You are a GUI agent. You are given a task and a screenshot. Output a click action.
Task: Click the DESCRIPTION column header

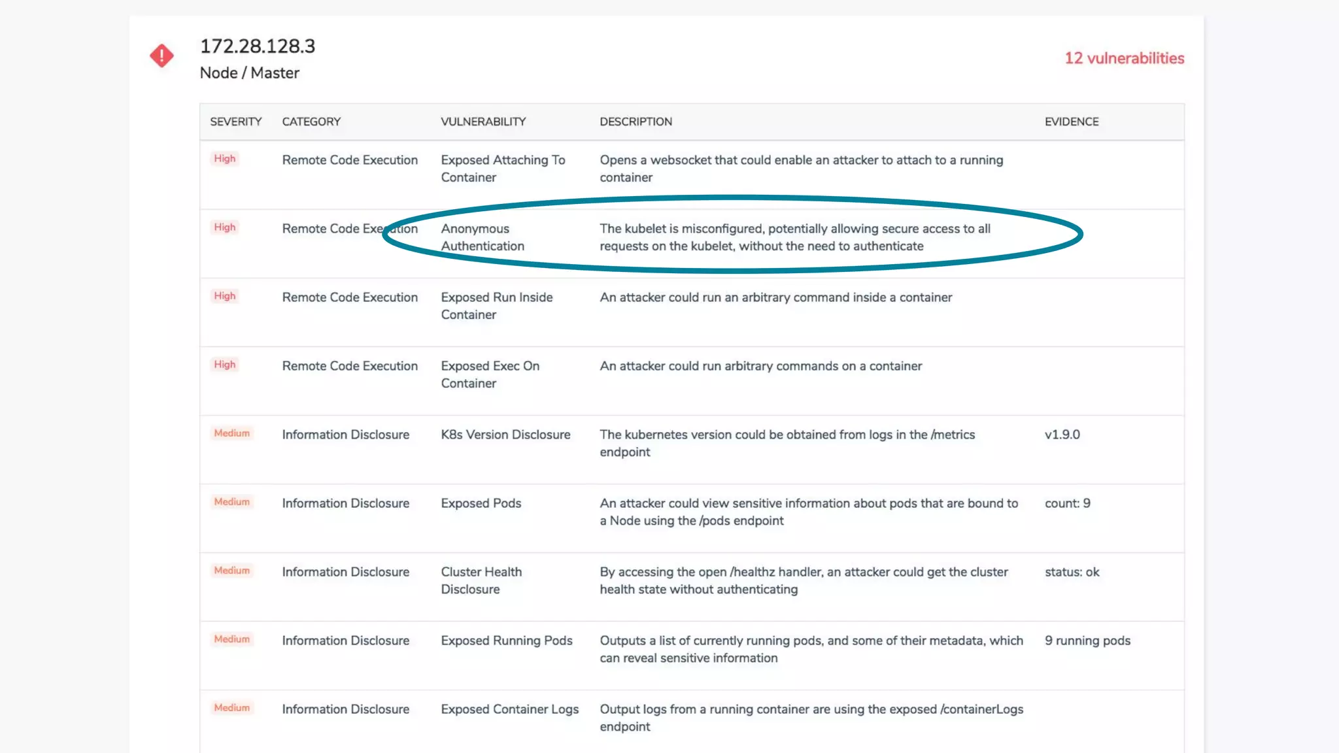pyautogui.click(x=636, y=122)
